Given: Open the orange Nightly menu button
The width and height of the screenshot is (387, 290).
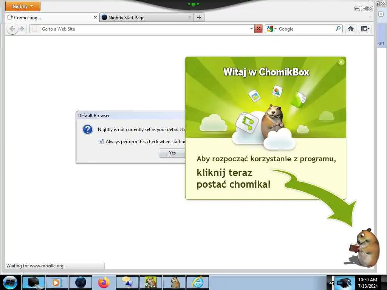Looking at the screenshot, I should tap(23, 6).
